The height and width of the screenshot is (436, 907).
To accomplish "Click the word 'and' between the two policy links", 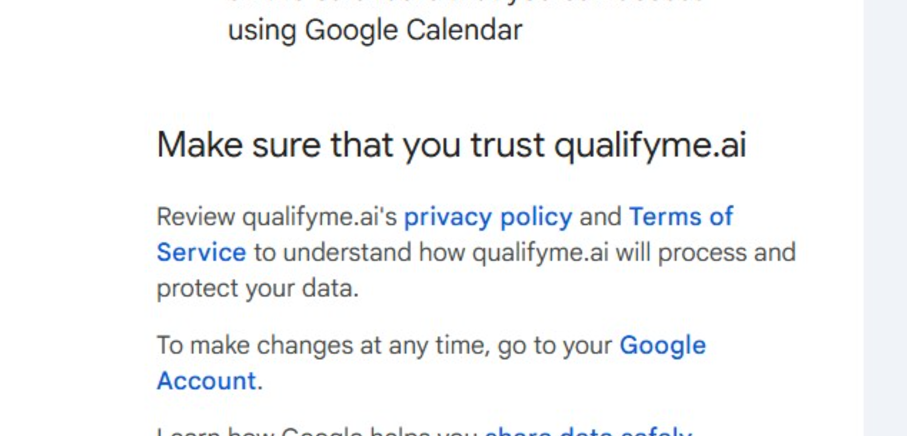I will point(600,217).
